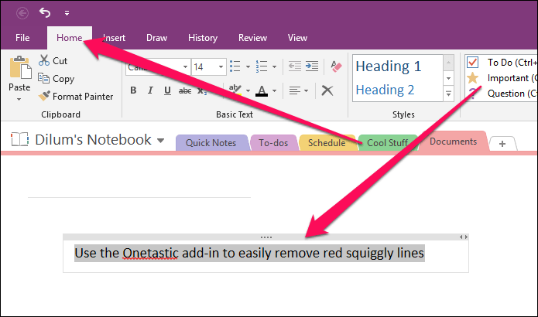
Task: Click the Delete X icon
Action: [x=327, y=90]
